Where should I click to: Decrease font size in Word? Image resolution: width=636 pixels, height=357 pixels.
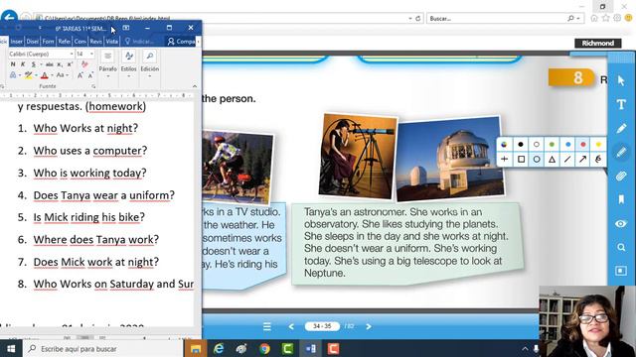click(90, 75)
